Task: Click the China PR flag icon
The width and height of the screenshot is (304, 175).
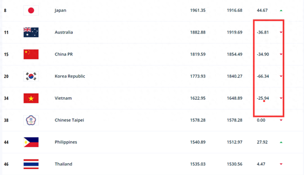Action: (x=31, y=54)
